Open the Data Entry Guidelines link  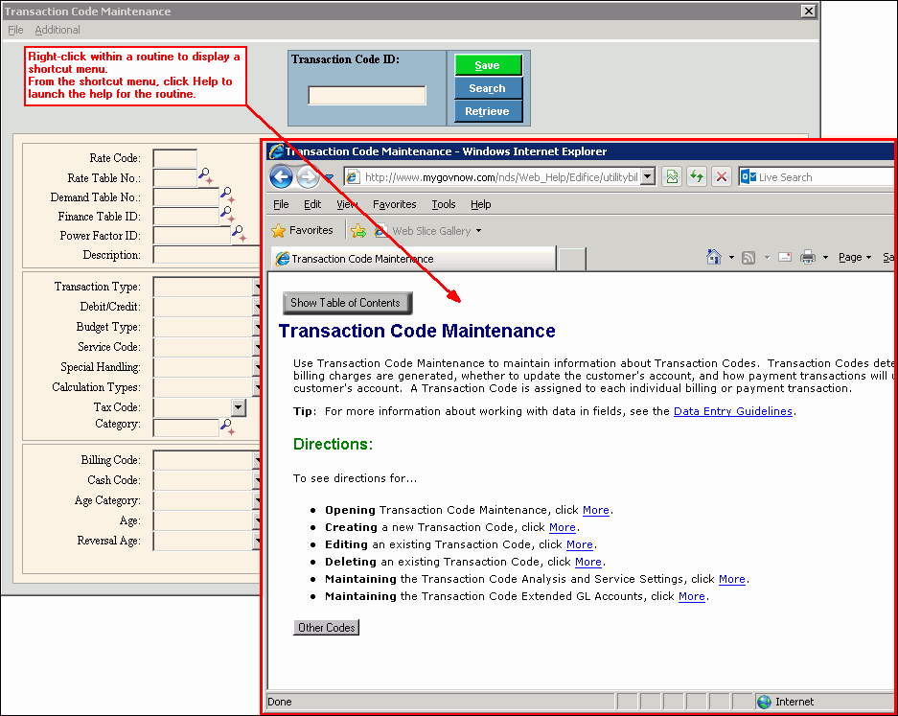pyautogui.click(x=732, y=411)
